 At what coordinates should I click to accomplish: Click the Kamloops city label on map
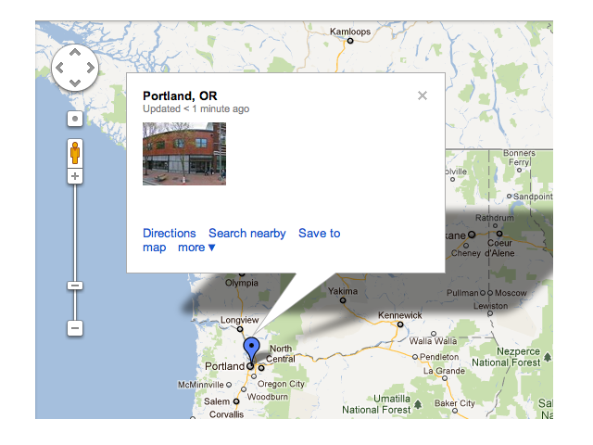pyautogui.click(x=350, y=32)
